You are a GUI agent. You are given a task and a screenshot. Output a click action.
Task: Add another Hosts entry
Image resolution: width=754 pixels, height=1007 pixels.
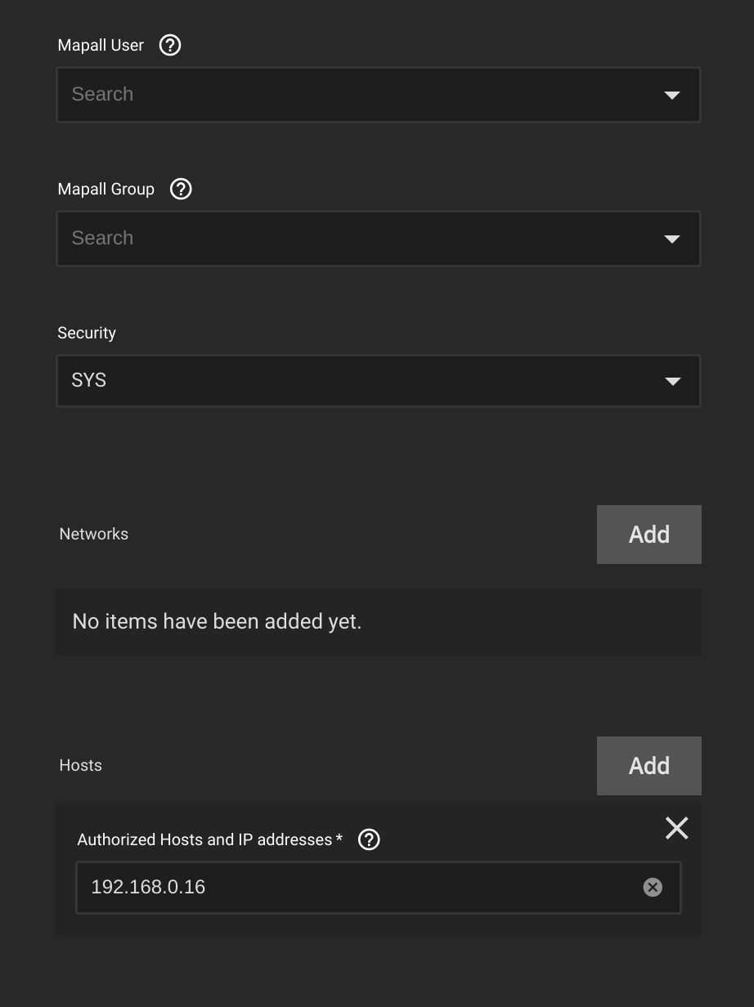tap(649, 766)
